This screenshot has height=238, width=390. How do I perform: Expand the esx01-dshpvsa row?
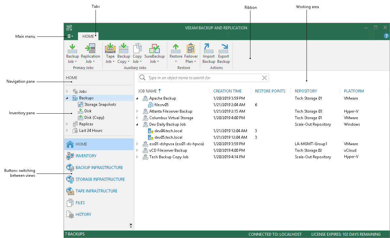(137, 144)
